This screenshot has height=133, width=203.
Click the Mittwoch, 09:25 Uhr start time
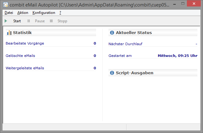tap(177, 56)
